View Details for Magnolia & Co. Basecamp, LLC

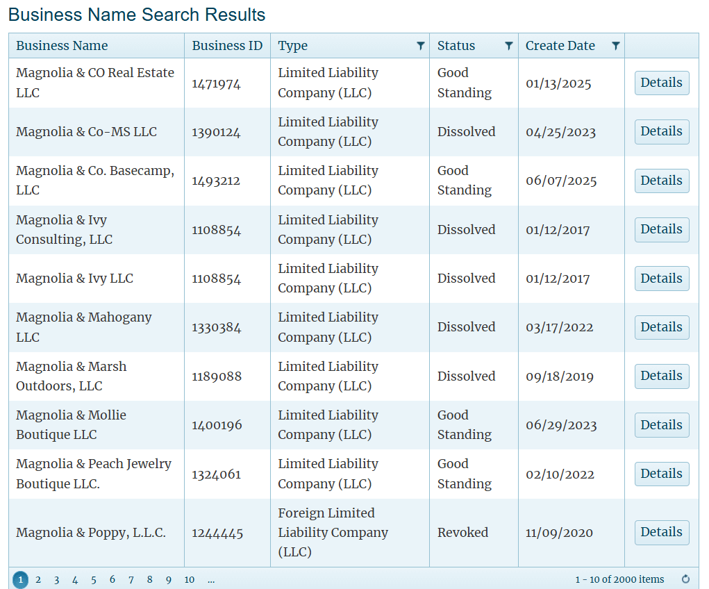662,181
